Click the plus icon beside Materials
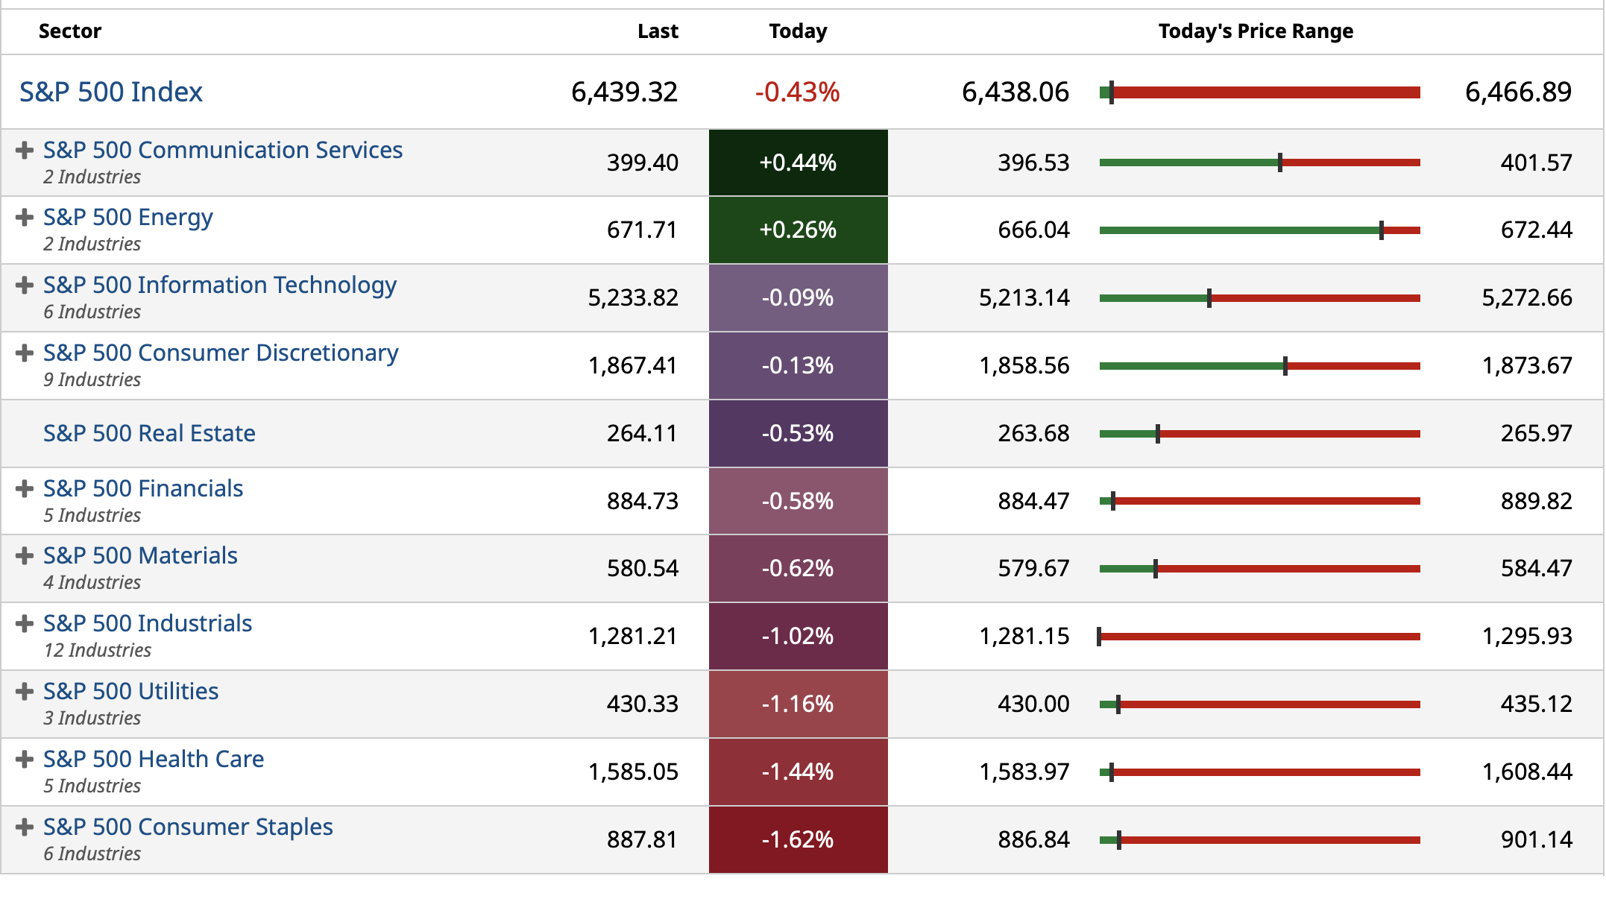Screen dimensions: 1606x902 [25, 555]
